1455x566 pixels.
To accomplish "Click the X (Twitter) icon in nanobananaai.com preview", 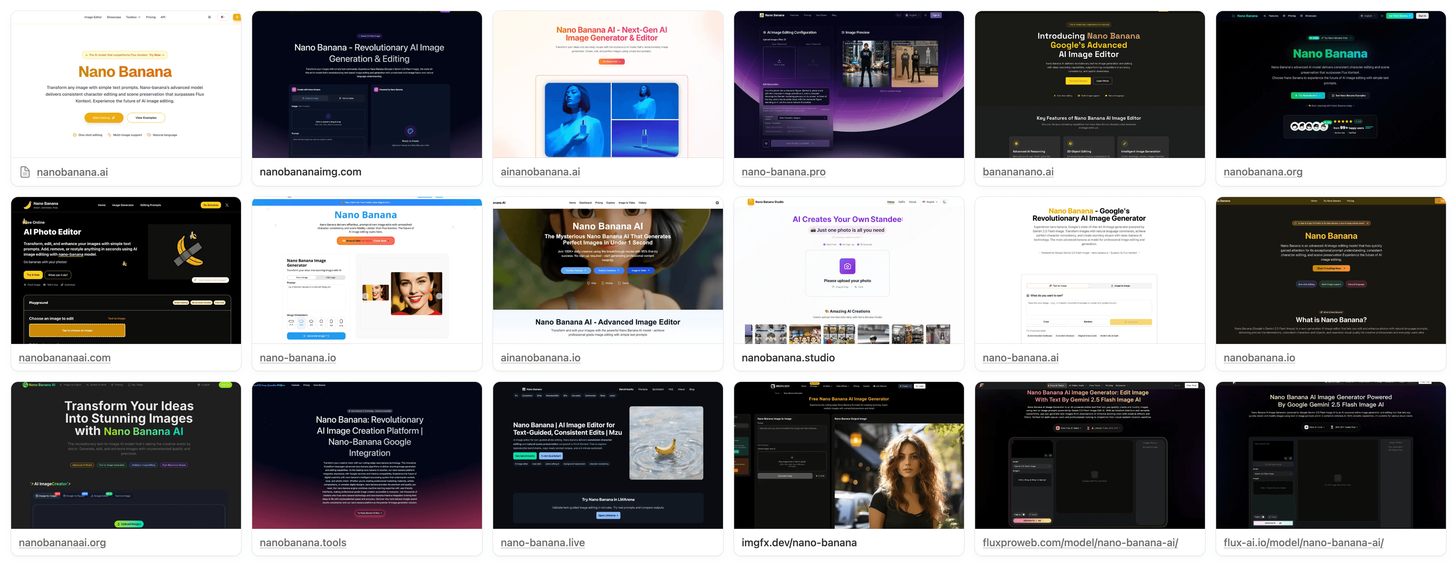I will [227, 205].
